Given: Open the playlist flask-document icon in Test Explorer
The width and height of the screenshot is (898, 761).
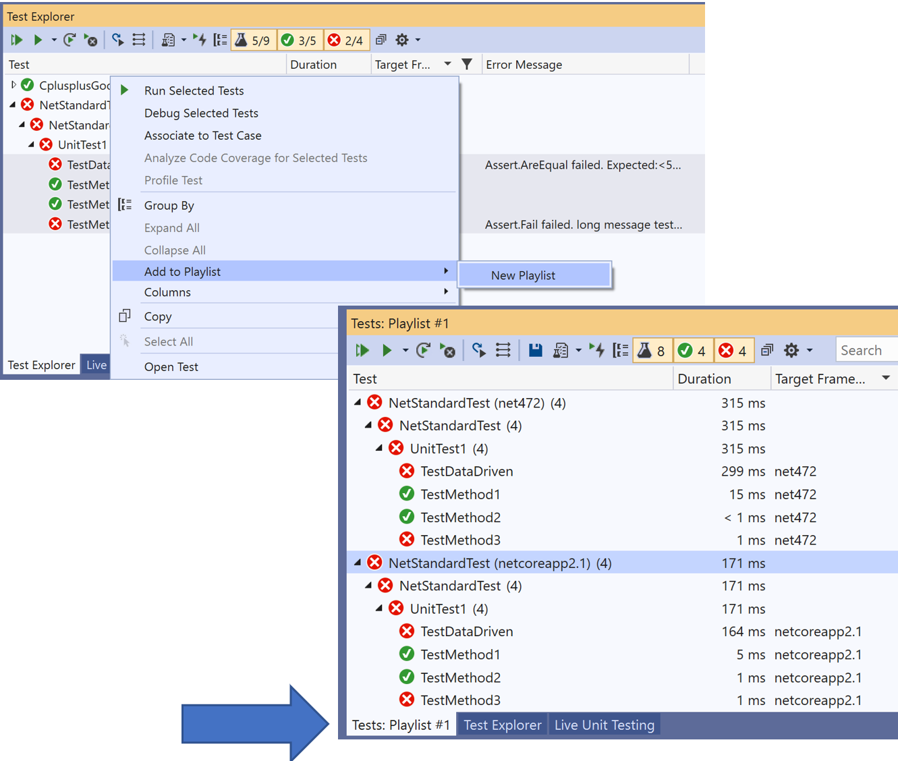Looking at the screenshot, I should pos(168,40).
